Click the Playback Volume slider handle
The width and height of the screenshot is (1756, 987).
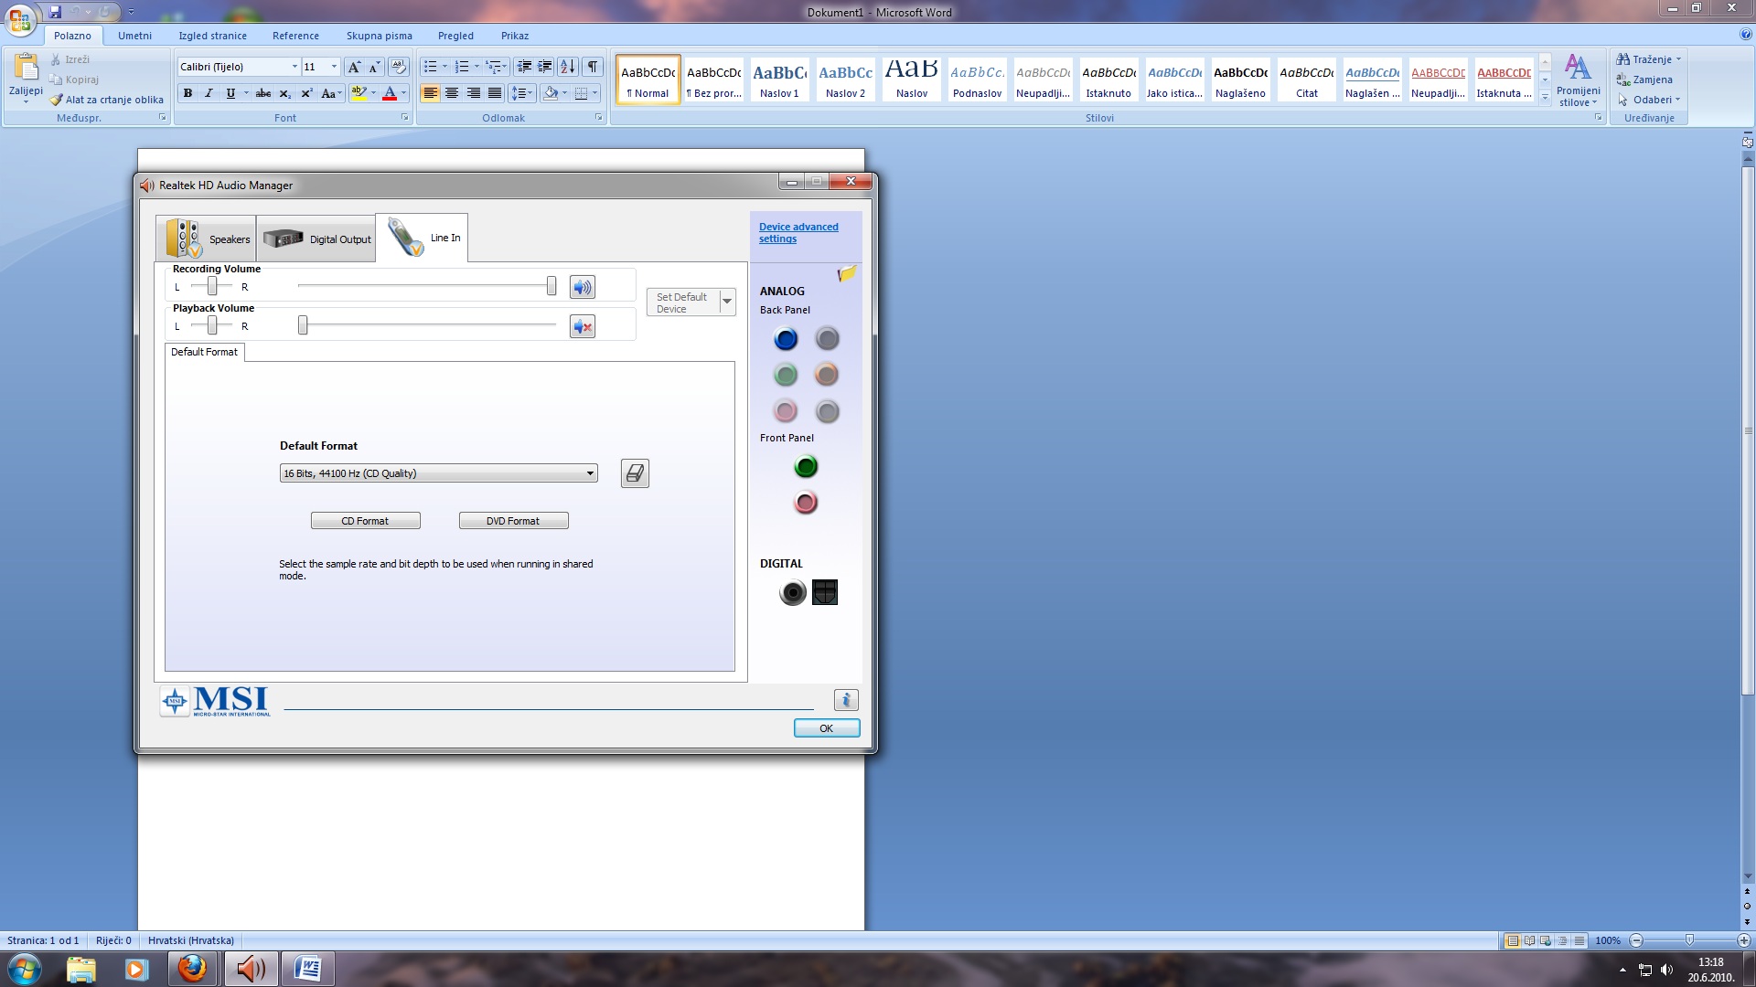coord(303,325)
